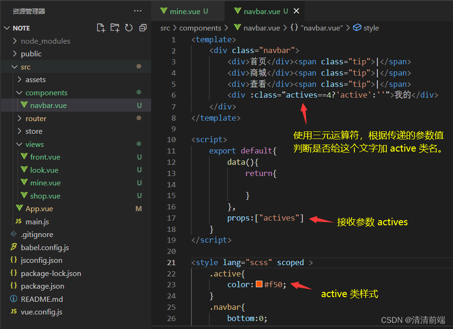Viewport: 453px width, 329px height.
Task: Click line number 17 in gutter
Action: point(171,218)
